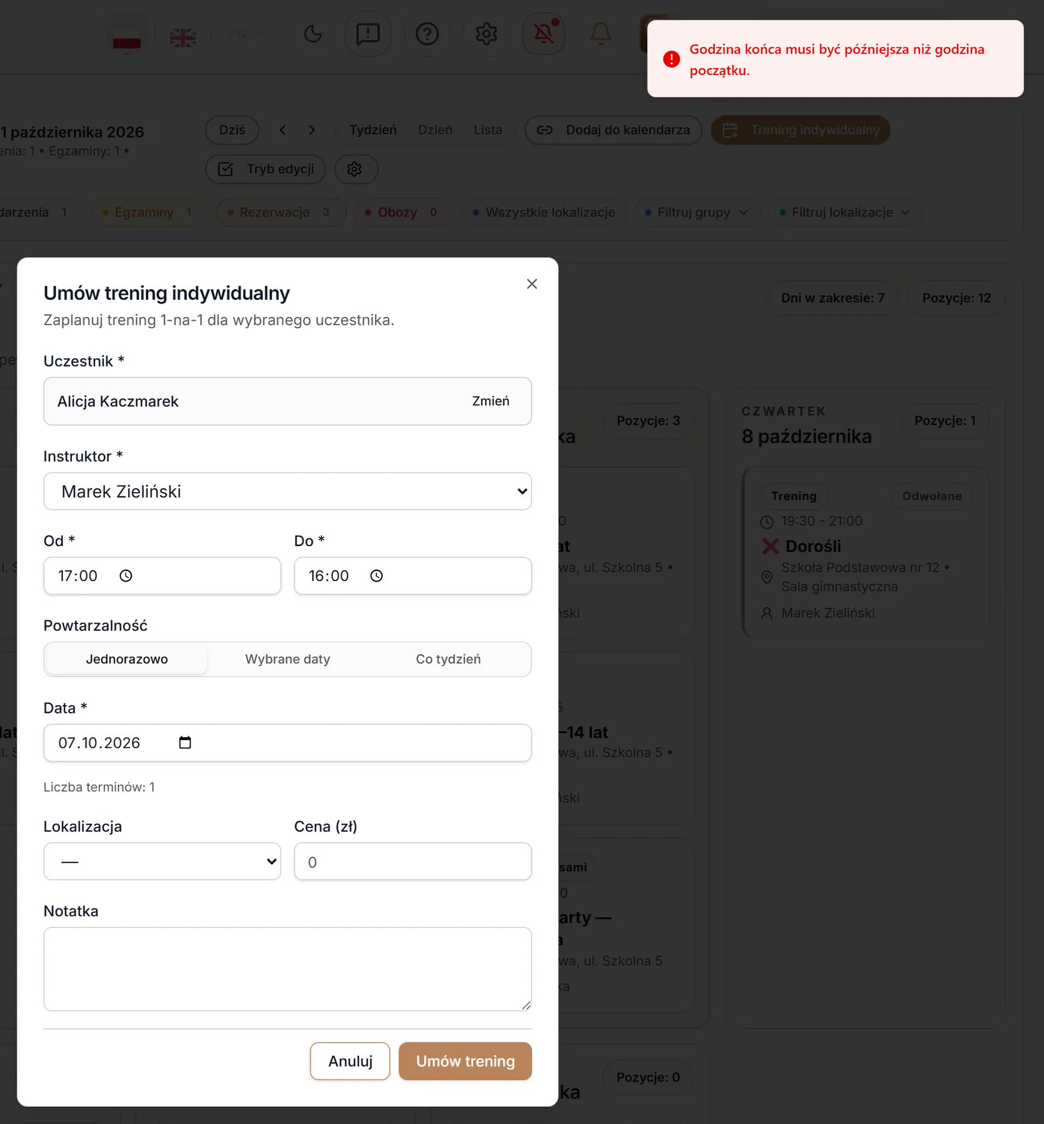Open calendar settings gear button
The height and width of the screenshot is (1124, 1044).
[355, 169]
